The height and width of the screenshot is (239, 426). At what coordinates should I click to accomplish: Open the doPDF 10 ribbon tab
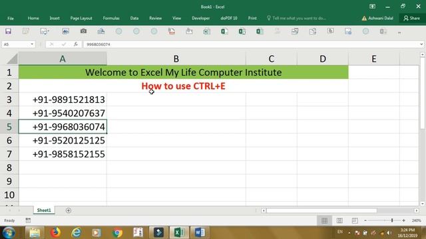[x=229, y=18]
